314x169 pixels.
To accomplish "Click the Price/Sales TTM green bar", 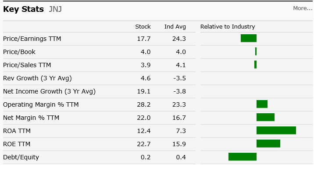I will [x=255, y=65].
